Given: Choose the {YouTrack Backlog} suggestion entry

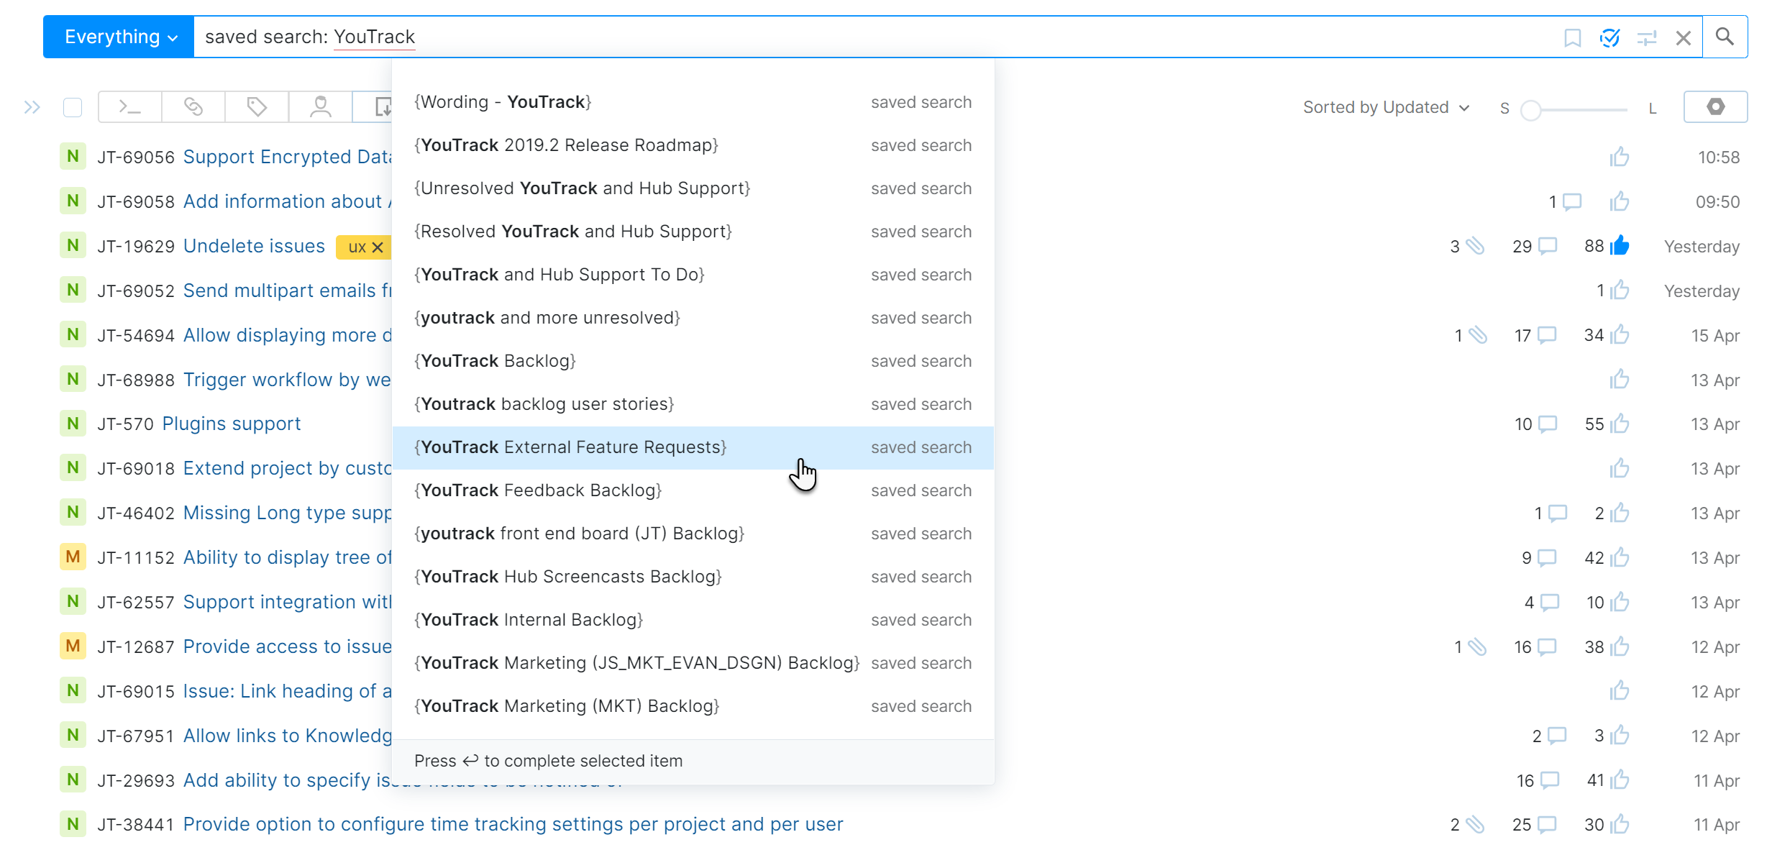Looking at the screenshot, I should click(496, 360).
